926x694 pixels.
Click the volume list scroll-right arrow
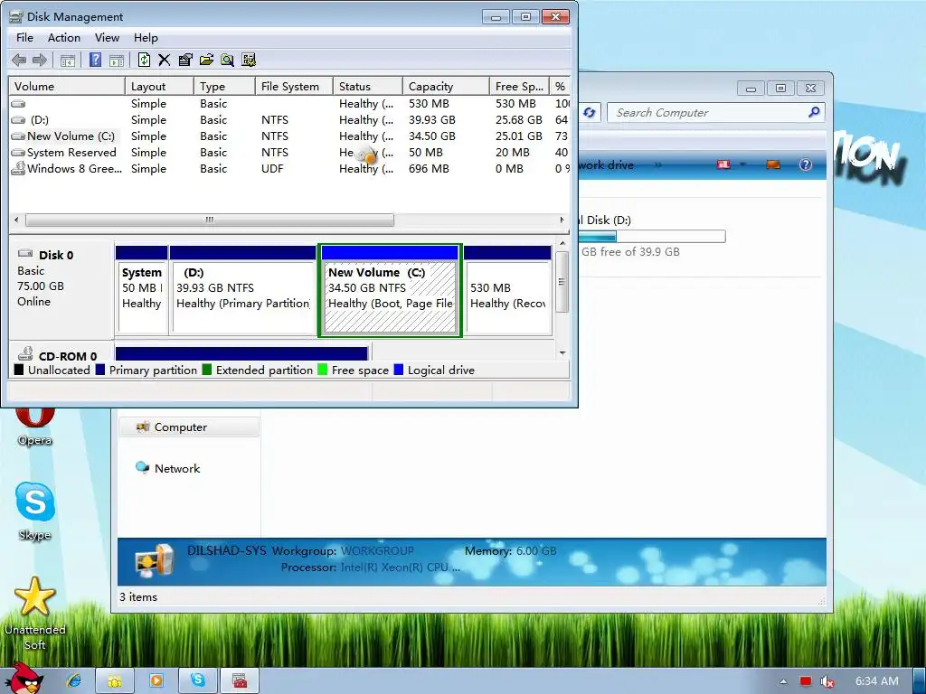tap(562, 220)
